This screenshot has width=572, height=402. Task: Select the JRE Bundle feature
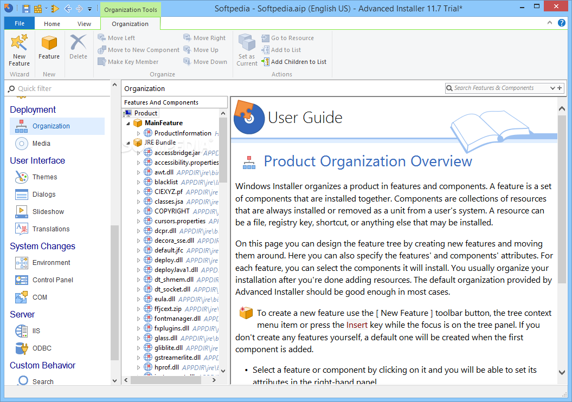[160, 142]
